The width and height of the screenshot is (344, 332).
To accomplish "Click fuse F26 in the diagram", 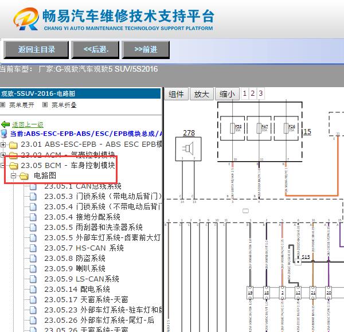I will click(286, 128).
